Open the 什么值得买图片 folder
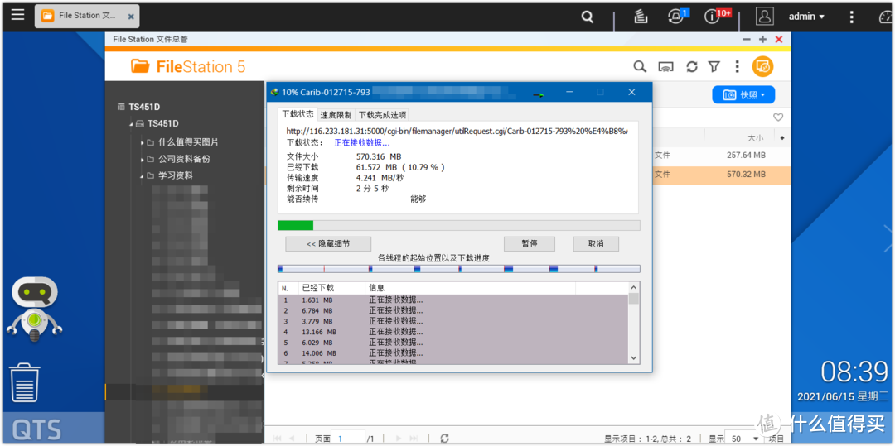895x446 pixels. (188, 142)
